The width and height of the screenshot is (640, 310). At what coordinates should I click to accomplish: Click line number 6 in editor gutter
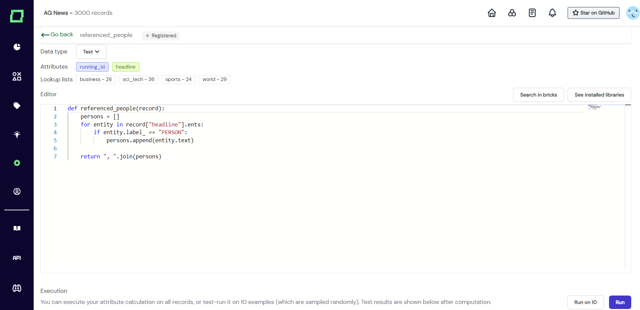pyautogui.click(x=55, y=148)
